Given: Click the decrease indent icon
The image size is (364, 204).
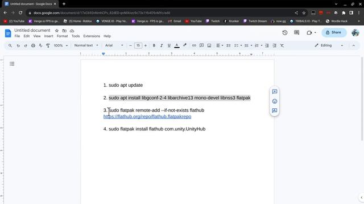Looking at the screenshot, I should [x=267, y=45].
